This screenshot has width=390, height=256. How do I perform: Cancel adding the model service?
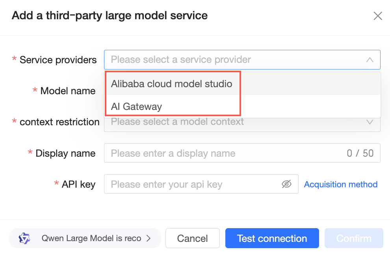pos(193,238)
